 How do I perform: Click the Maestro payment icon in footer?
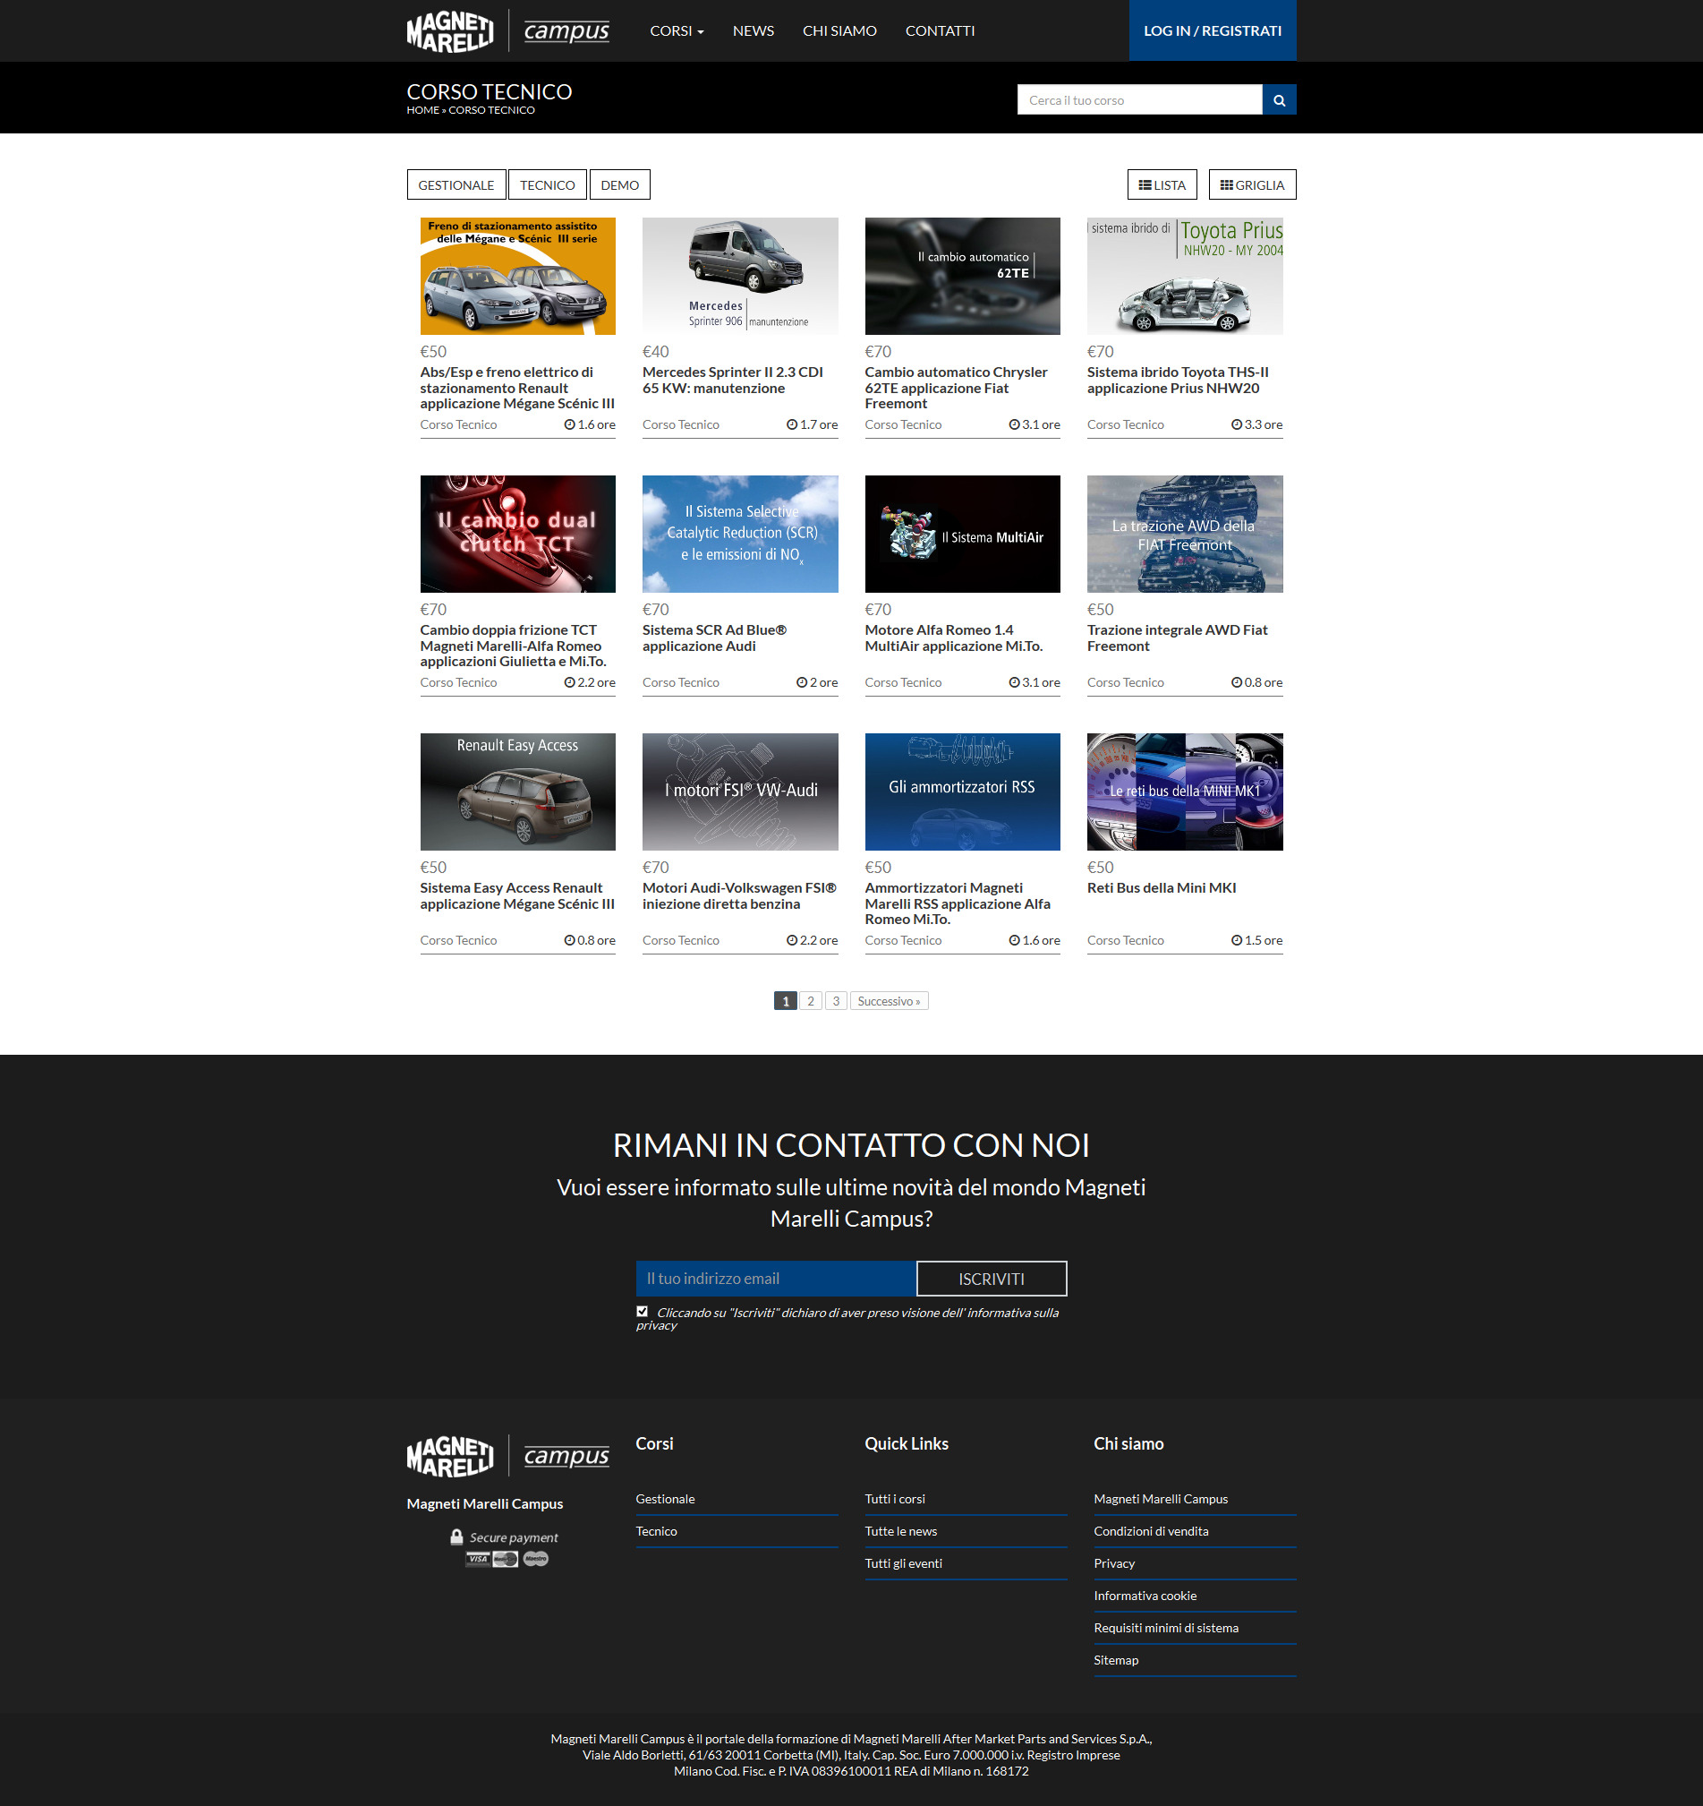pos(535,1559)
